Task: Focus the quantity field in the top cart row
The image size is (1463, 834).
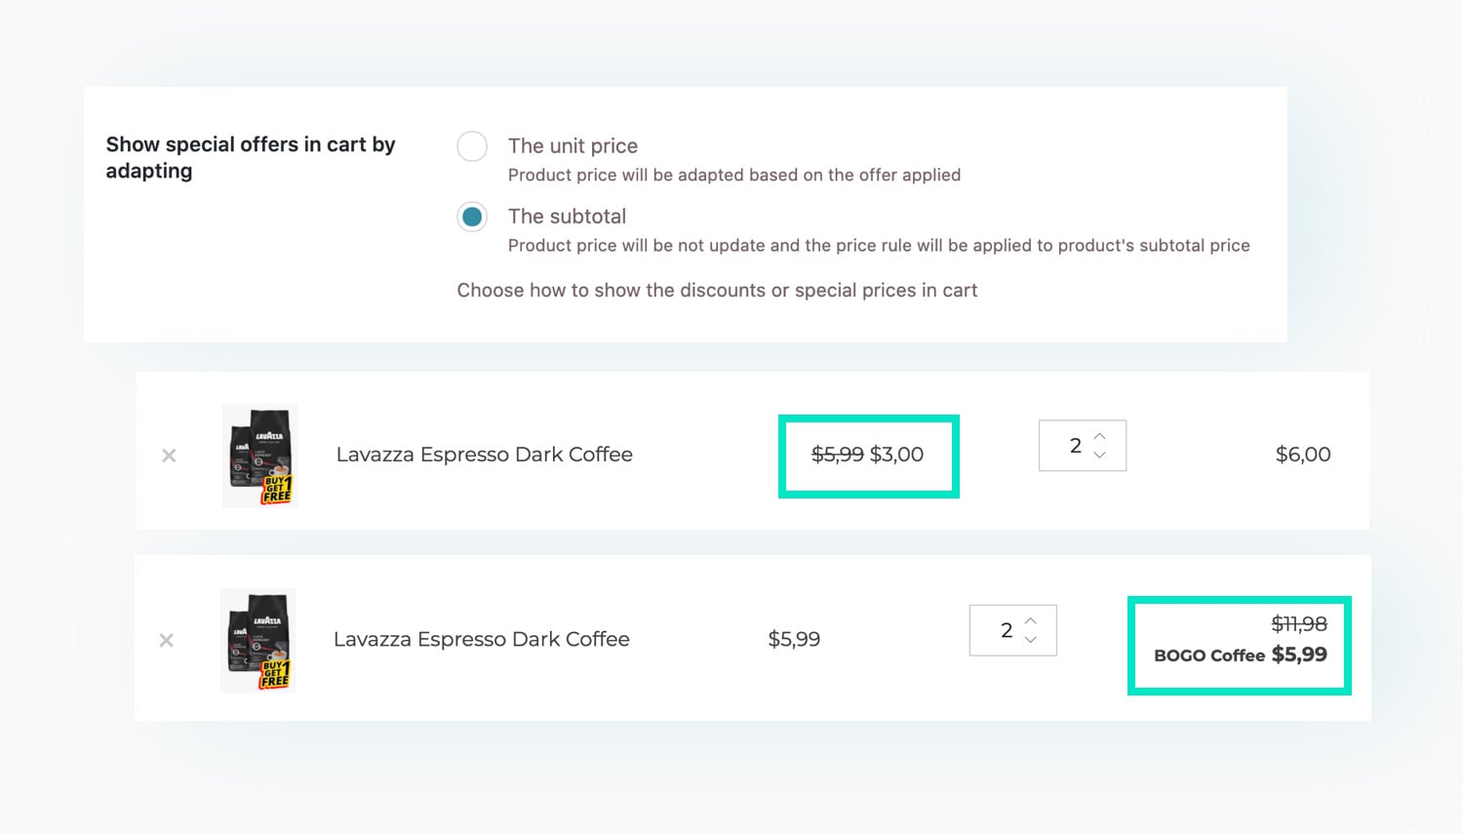Action: click(1073, 446)
